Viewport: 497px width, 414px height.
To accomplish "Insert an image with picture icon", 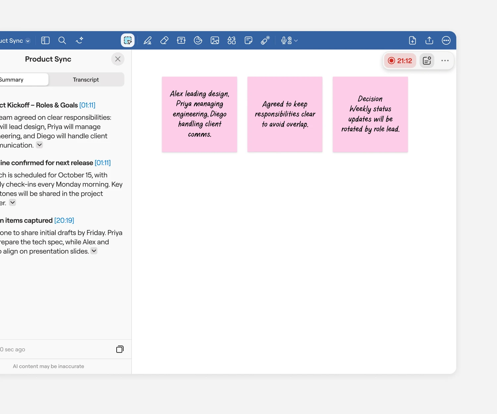I will (215, 40).
